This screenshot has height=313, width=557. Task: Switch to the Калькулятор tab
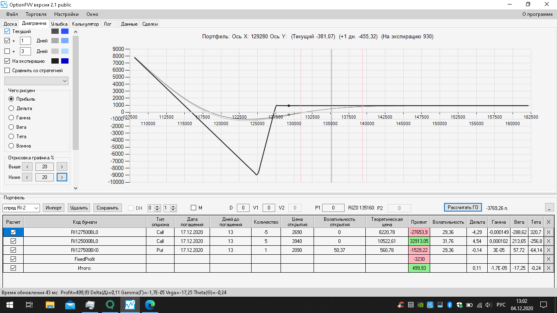coord(86,24)
